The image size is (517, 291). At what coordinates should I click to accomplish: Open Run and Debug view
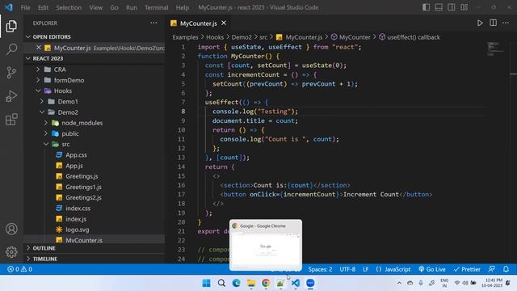[11, 96]
